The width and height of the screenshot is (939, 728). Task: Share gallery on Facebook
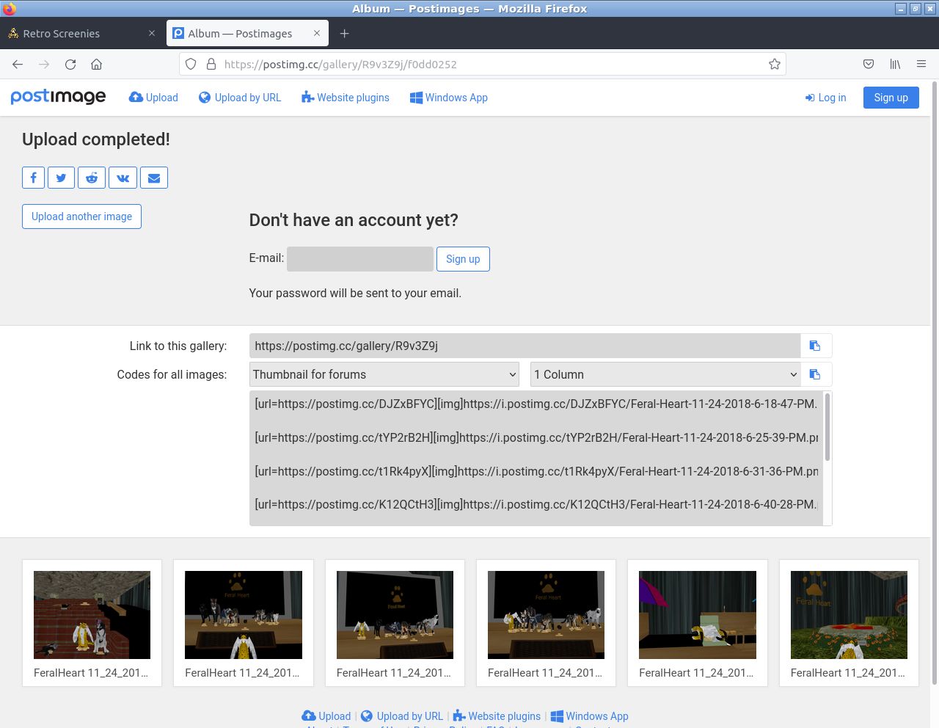33,178
